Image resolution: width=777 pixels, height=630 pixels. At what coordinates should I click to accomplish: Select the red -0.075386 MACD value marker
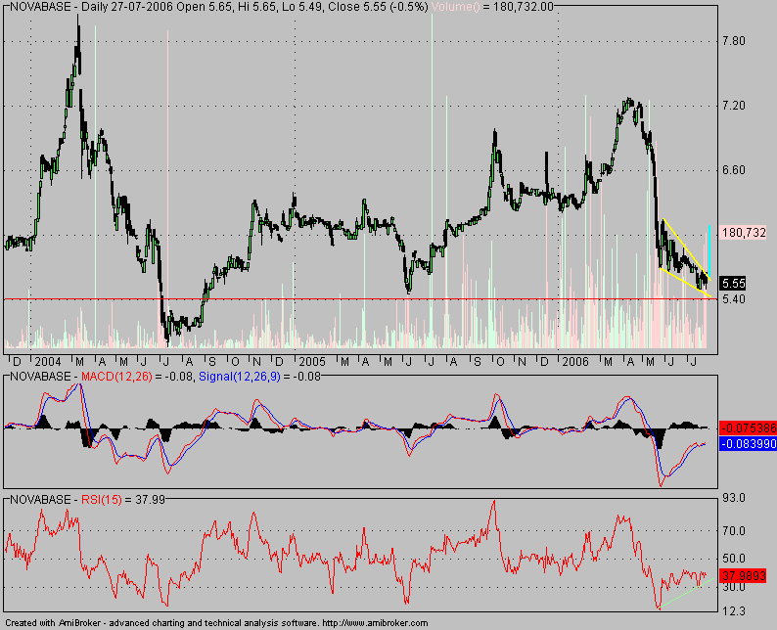[748, 427]
